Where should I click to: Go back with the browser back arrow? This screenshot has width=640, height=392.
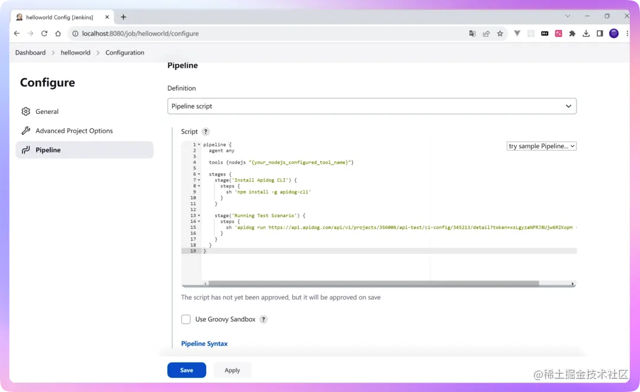point(17,33)
